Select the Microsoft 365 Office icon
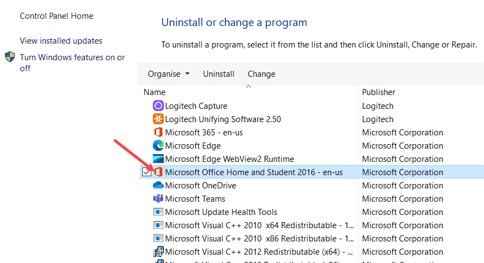484x263 pixels. pyautogui.click(x=158, y=133)
